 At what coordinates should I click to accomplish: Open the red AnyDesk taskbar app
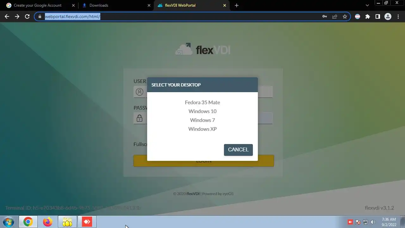(x=87, y=222)
